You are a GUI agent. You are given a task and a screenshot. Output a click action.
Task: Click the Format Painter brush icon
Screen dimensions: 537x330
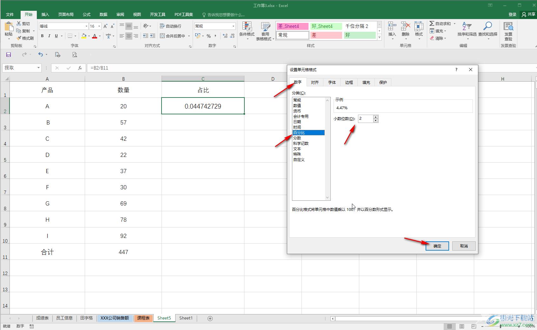tap(19, 38)
